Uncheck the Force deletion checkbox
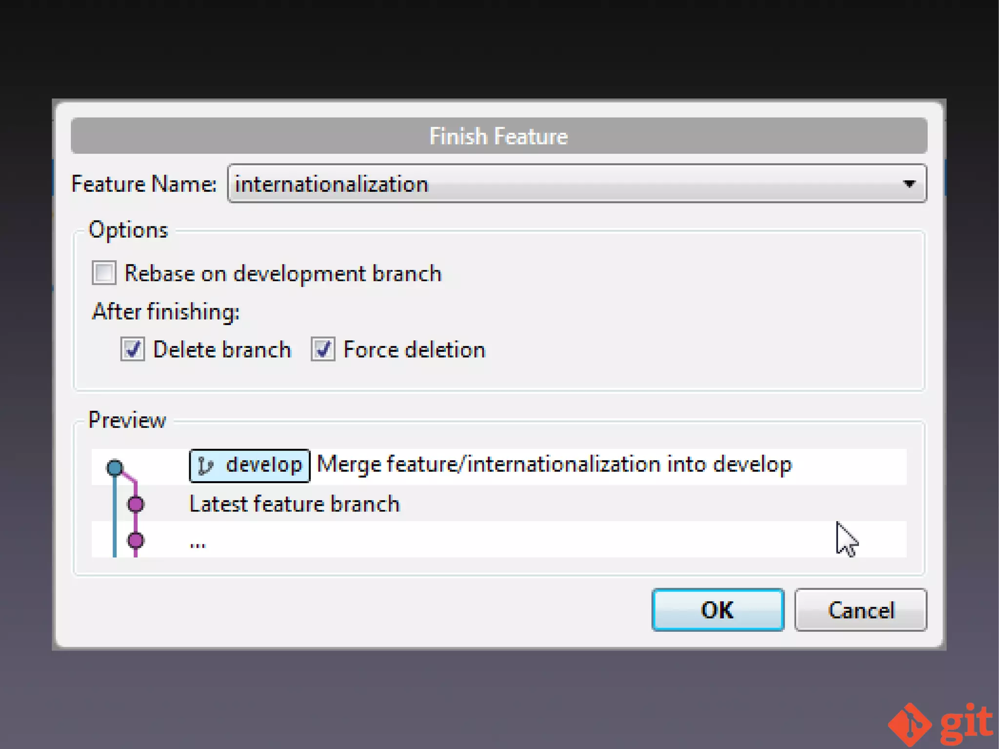Screen dimensions: 999x749 (x=323, y=349)
